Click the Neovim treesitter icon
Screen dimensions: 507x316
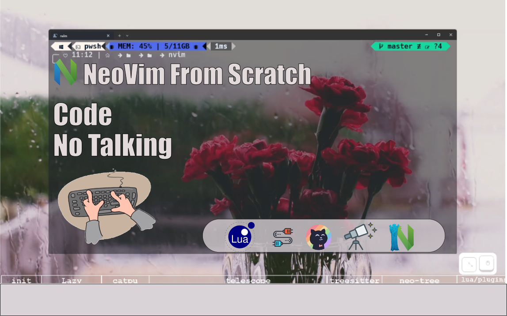(401, 237)
